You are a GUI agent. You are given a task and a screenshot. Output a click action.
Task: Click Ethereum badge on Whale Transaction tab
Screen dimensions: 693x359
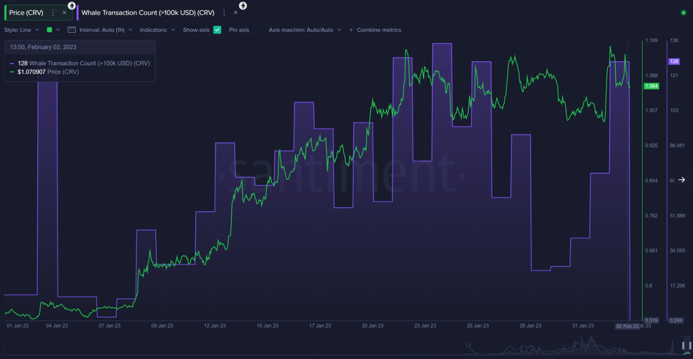243,5
